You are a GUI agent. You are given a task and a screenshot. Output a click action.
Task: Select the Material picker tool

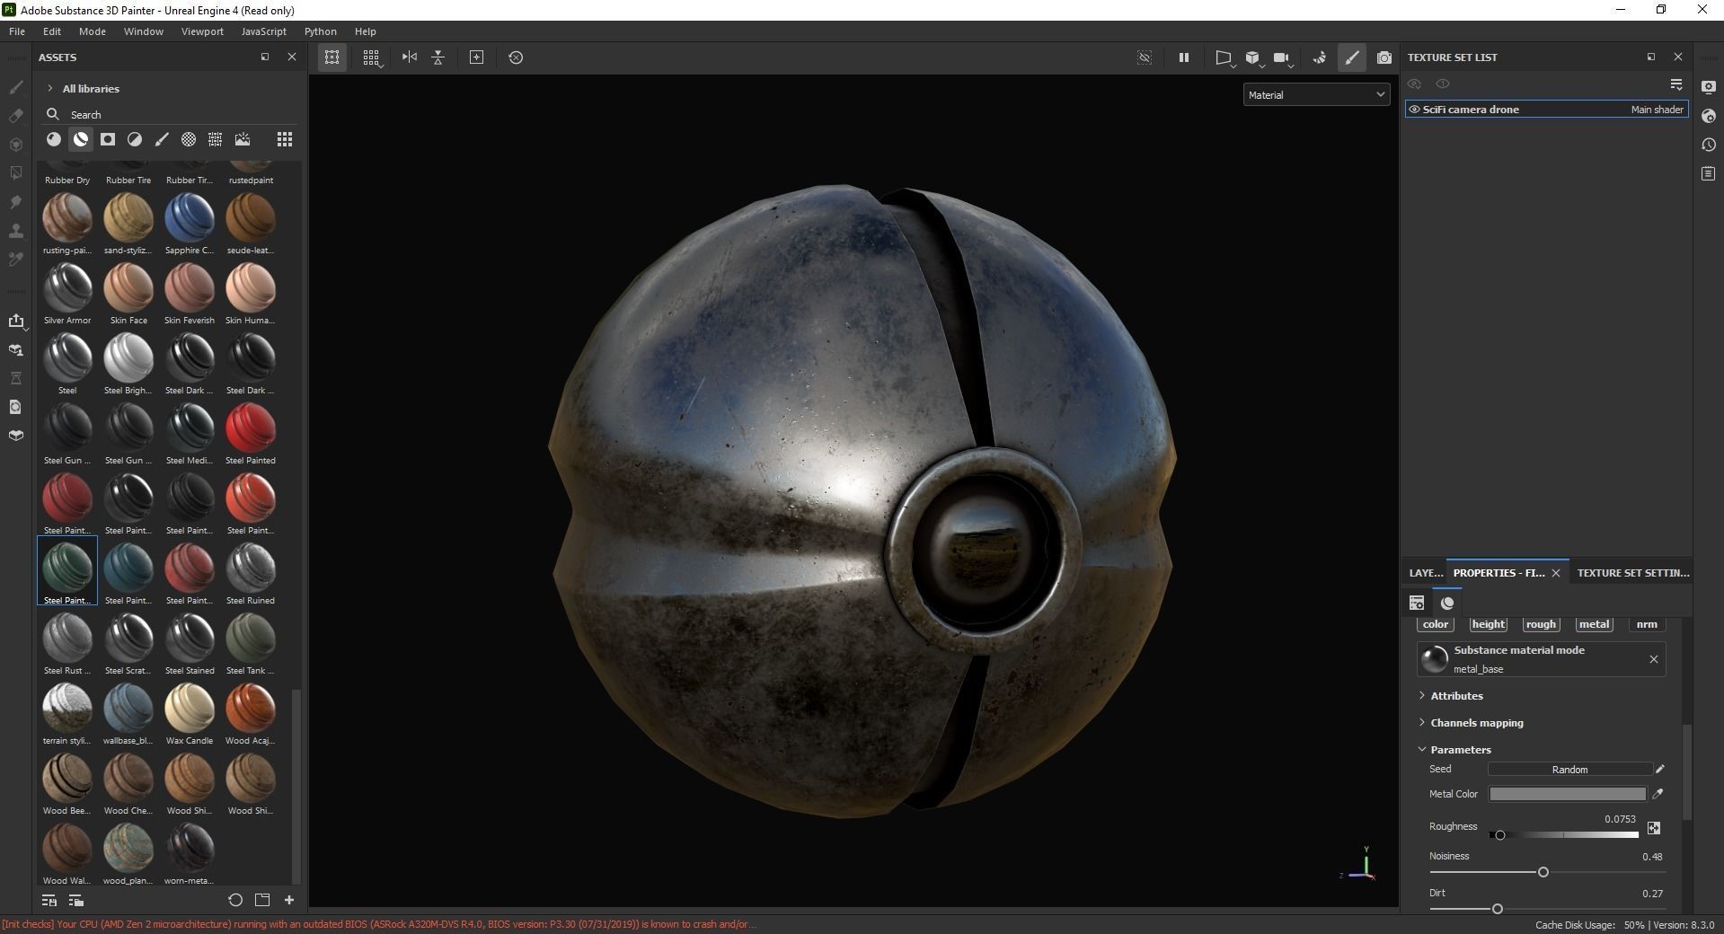click(x=15, y=260)
